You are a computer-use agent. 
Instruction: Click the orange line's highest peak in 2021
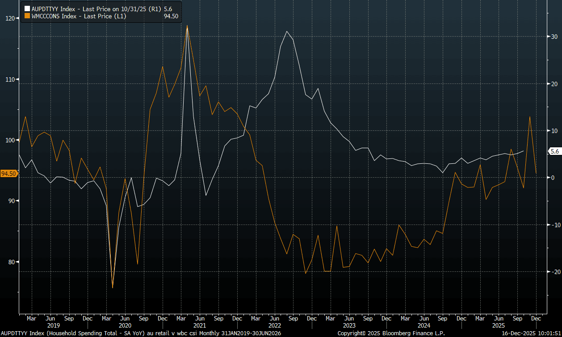click(x=187, y=25)
